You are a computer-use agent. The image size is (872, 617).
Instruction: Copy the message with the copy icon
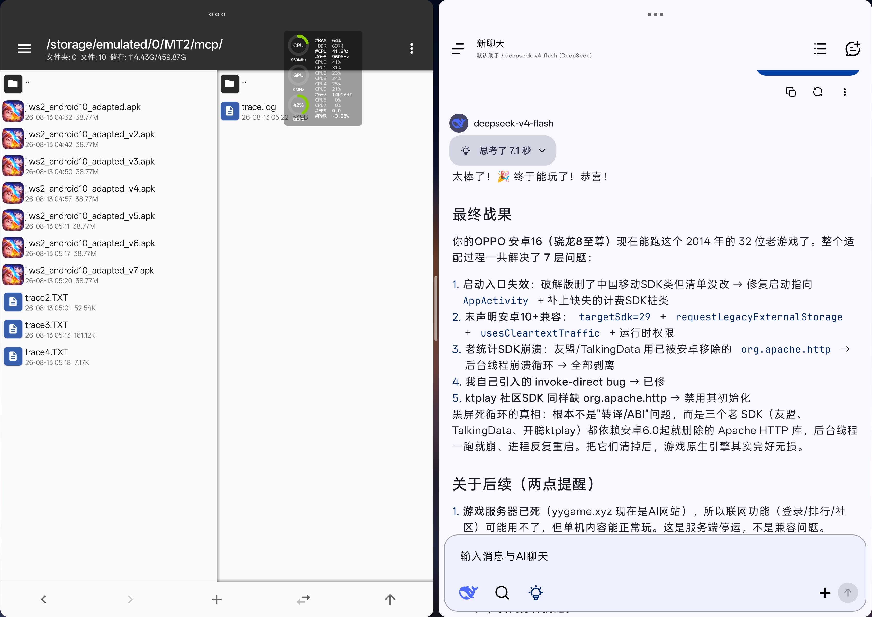[x=791, y=92]
